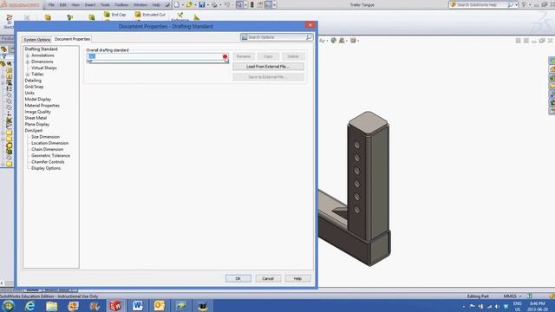Click the Open document icon
Viewport: 555px width, 312px height.
189,4
